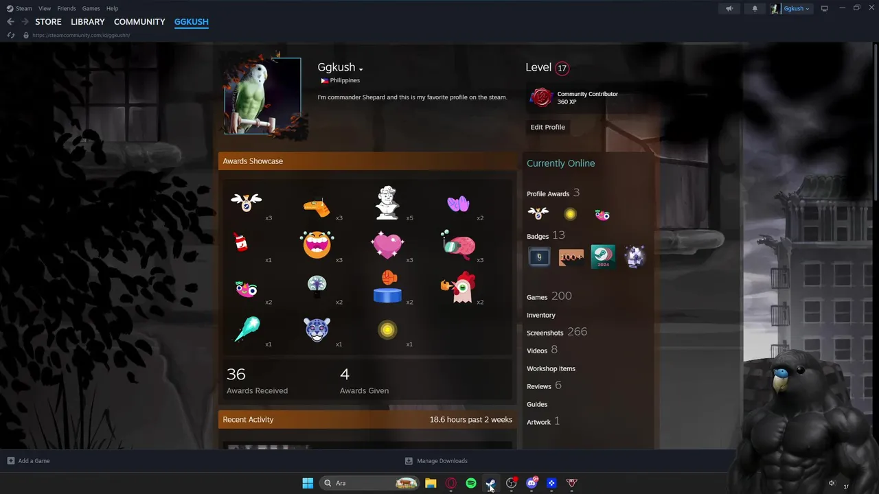Open the Windows Start menu
This screenshot has width=879, height=494.
308,483
